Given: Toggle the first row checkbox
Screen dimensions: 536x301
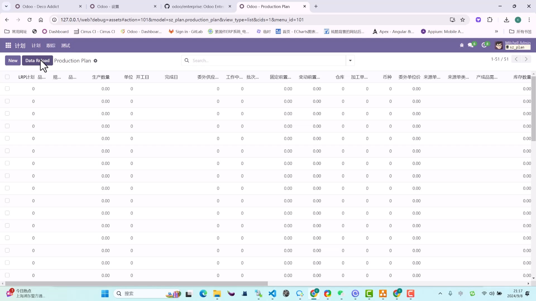Looking at the screenshot, I should 7,88.
